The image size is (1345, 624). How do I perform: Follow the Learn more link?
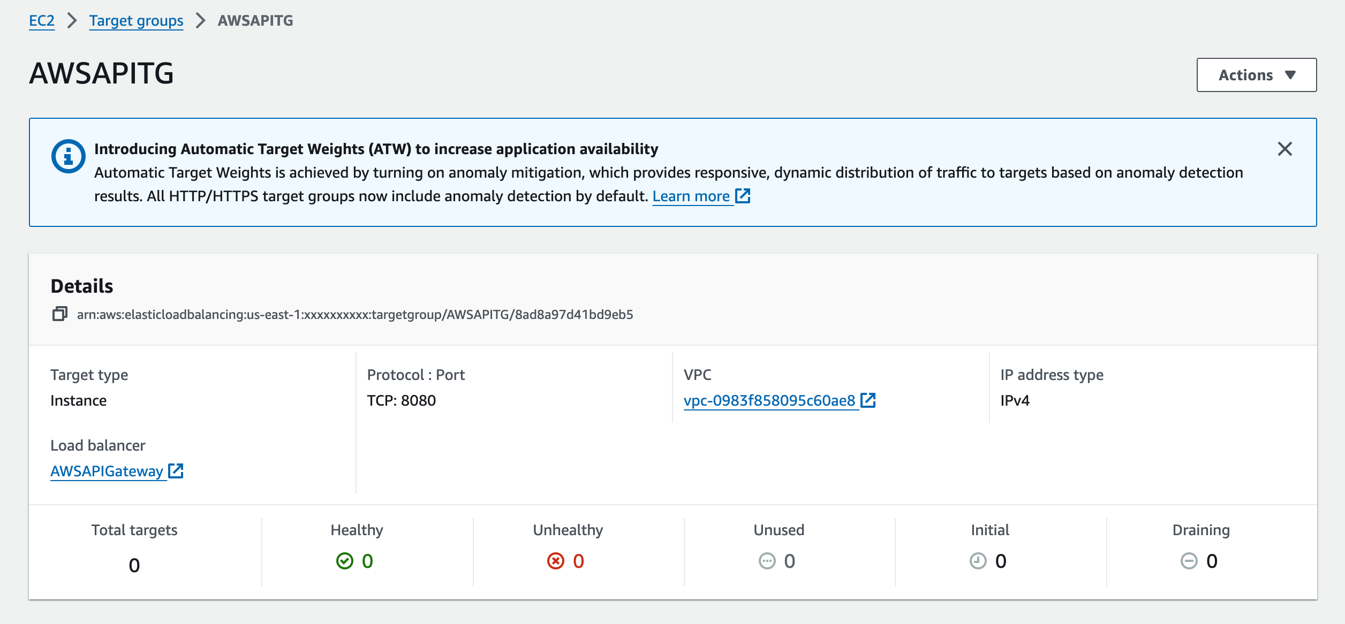click(691, 196)
